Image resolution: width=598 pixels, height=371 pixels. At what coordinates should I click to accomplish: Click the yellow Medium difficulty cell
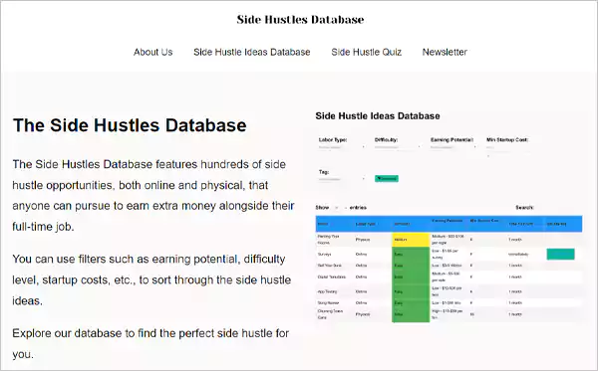(x=411, y=240)
